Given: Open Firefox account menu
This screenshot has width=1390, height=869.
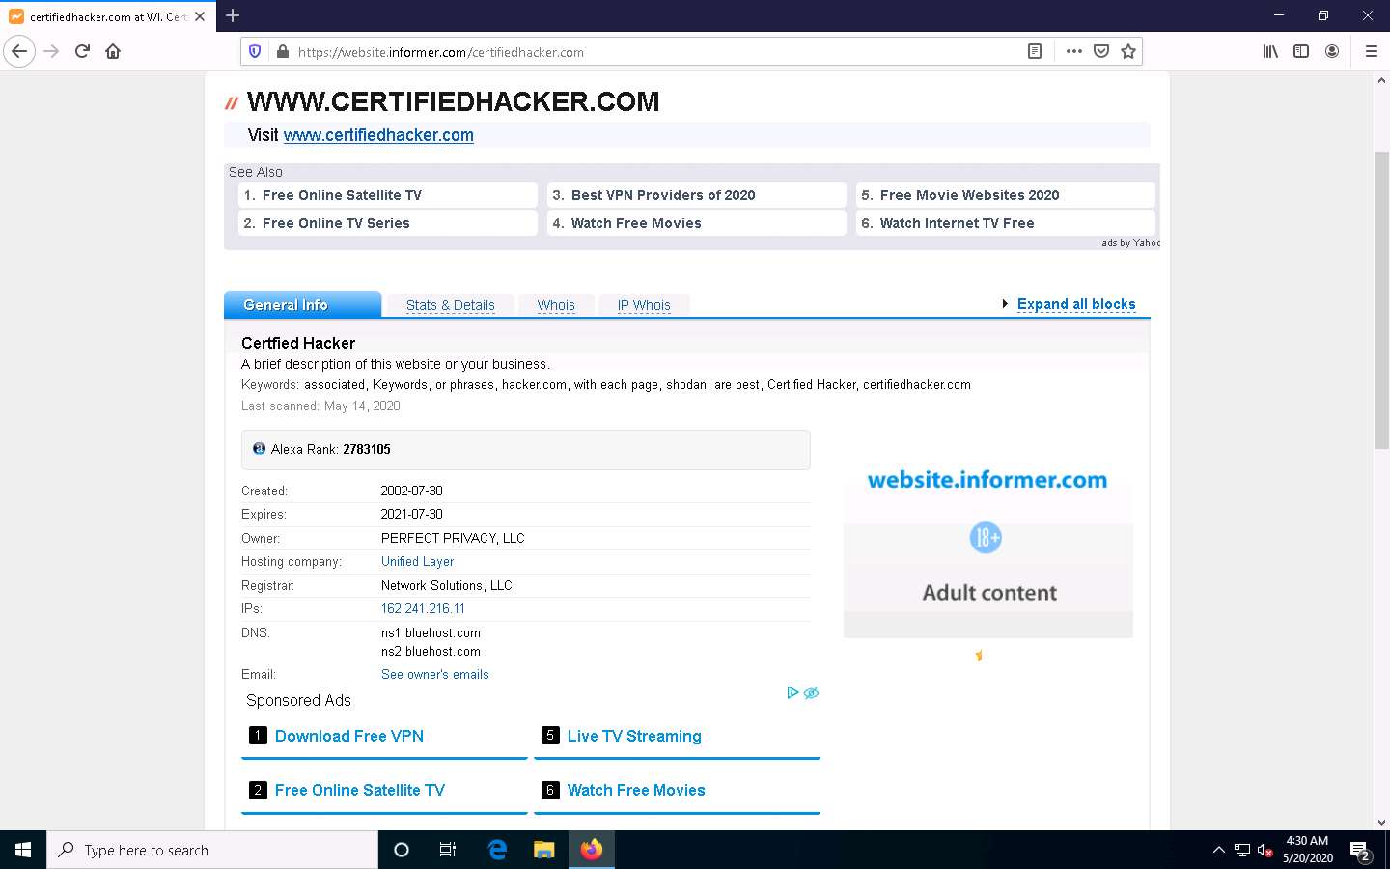Looking at the screenshot, I should click(1332, 51).
